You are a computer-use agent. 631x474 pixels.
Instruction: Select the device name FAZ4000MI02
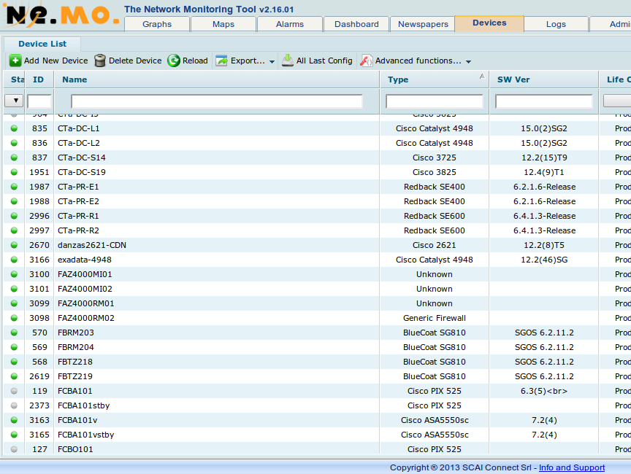point(85,289)
